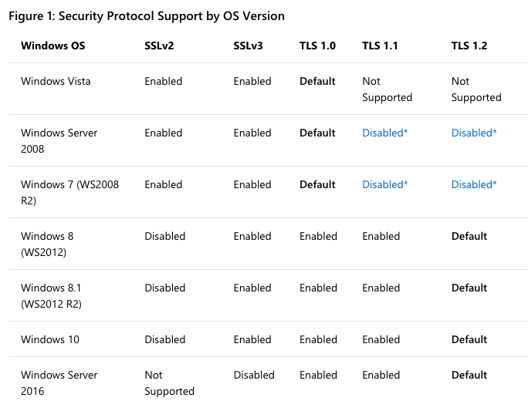Screen dimensions: 528x411
Task: Select the TLS 1.2 column header
Action: point(469,45)
